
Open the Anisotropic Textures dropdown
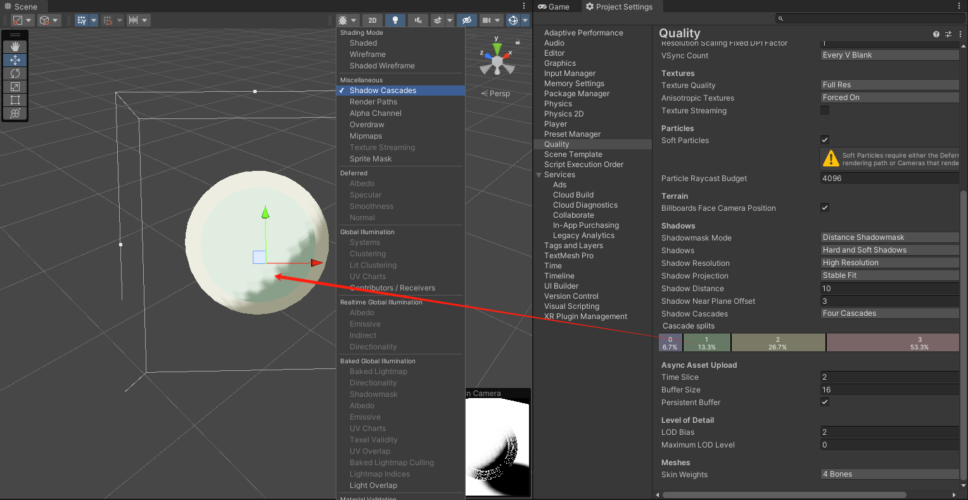[889, 97]
